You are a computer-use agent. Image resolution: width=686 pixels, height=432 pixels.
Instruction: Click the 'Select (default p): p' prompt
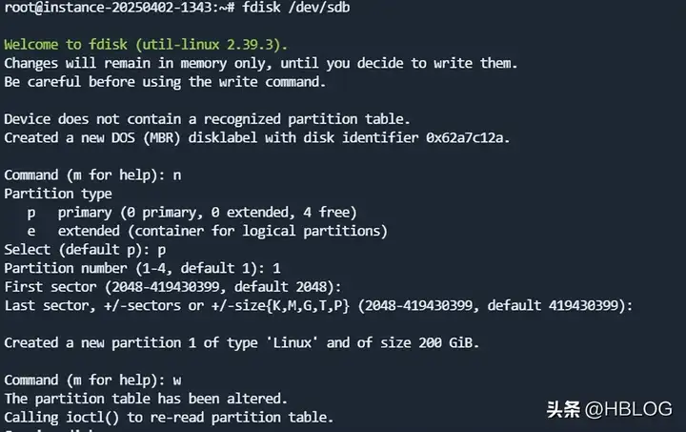pos(85,250)
